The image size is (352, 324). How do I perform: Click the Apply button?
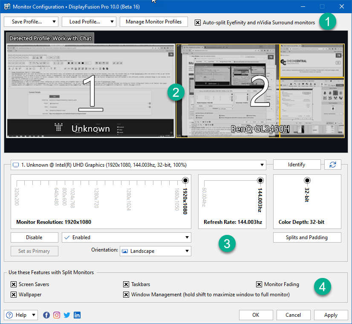pos(331,315)
